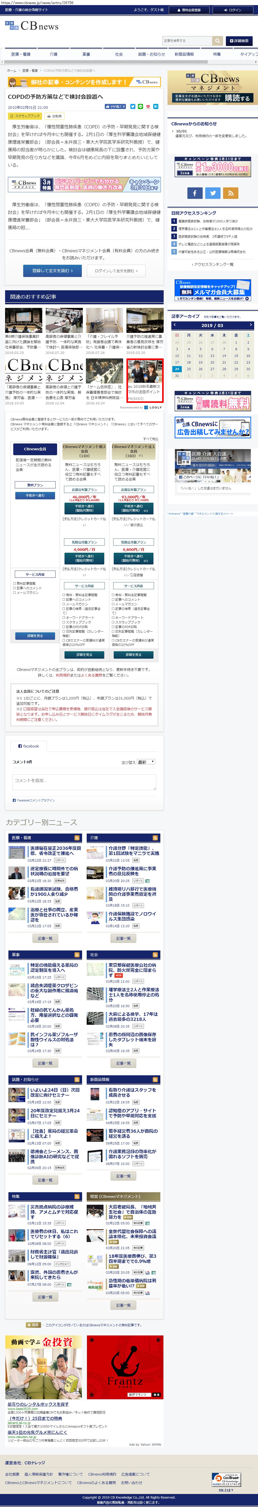
Task: Click the Frantz red advertisement image
Action: [x=125, y=1367]
